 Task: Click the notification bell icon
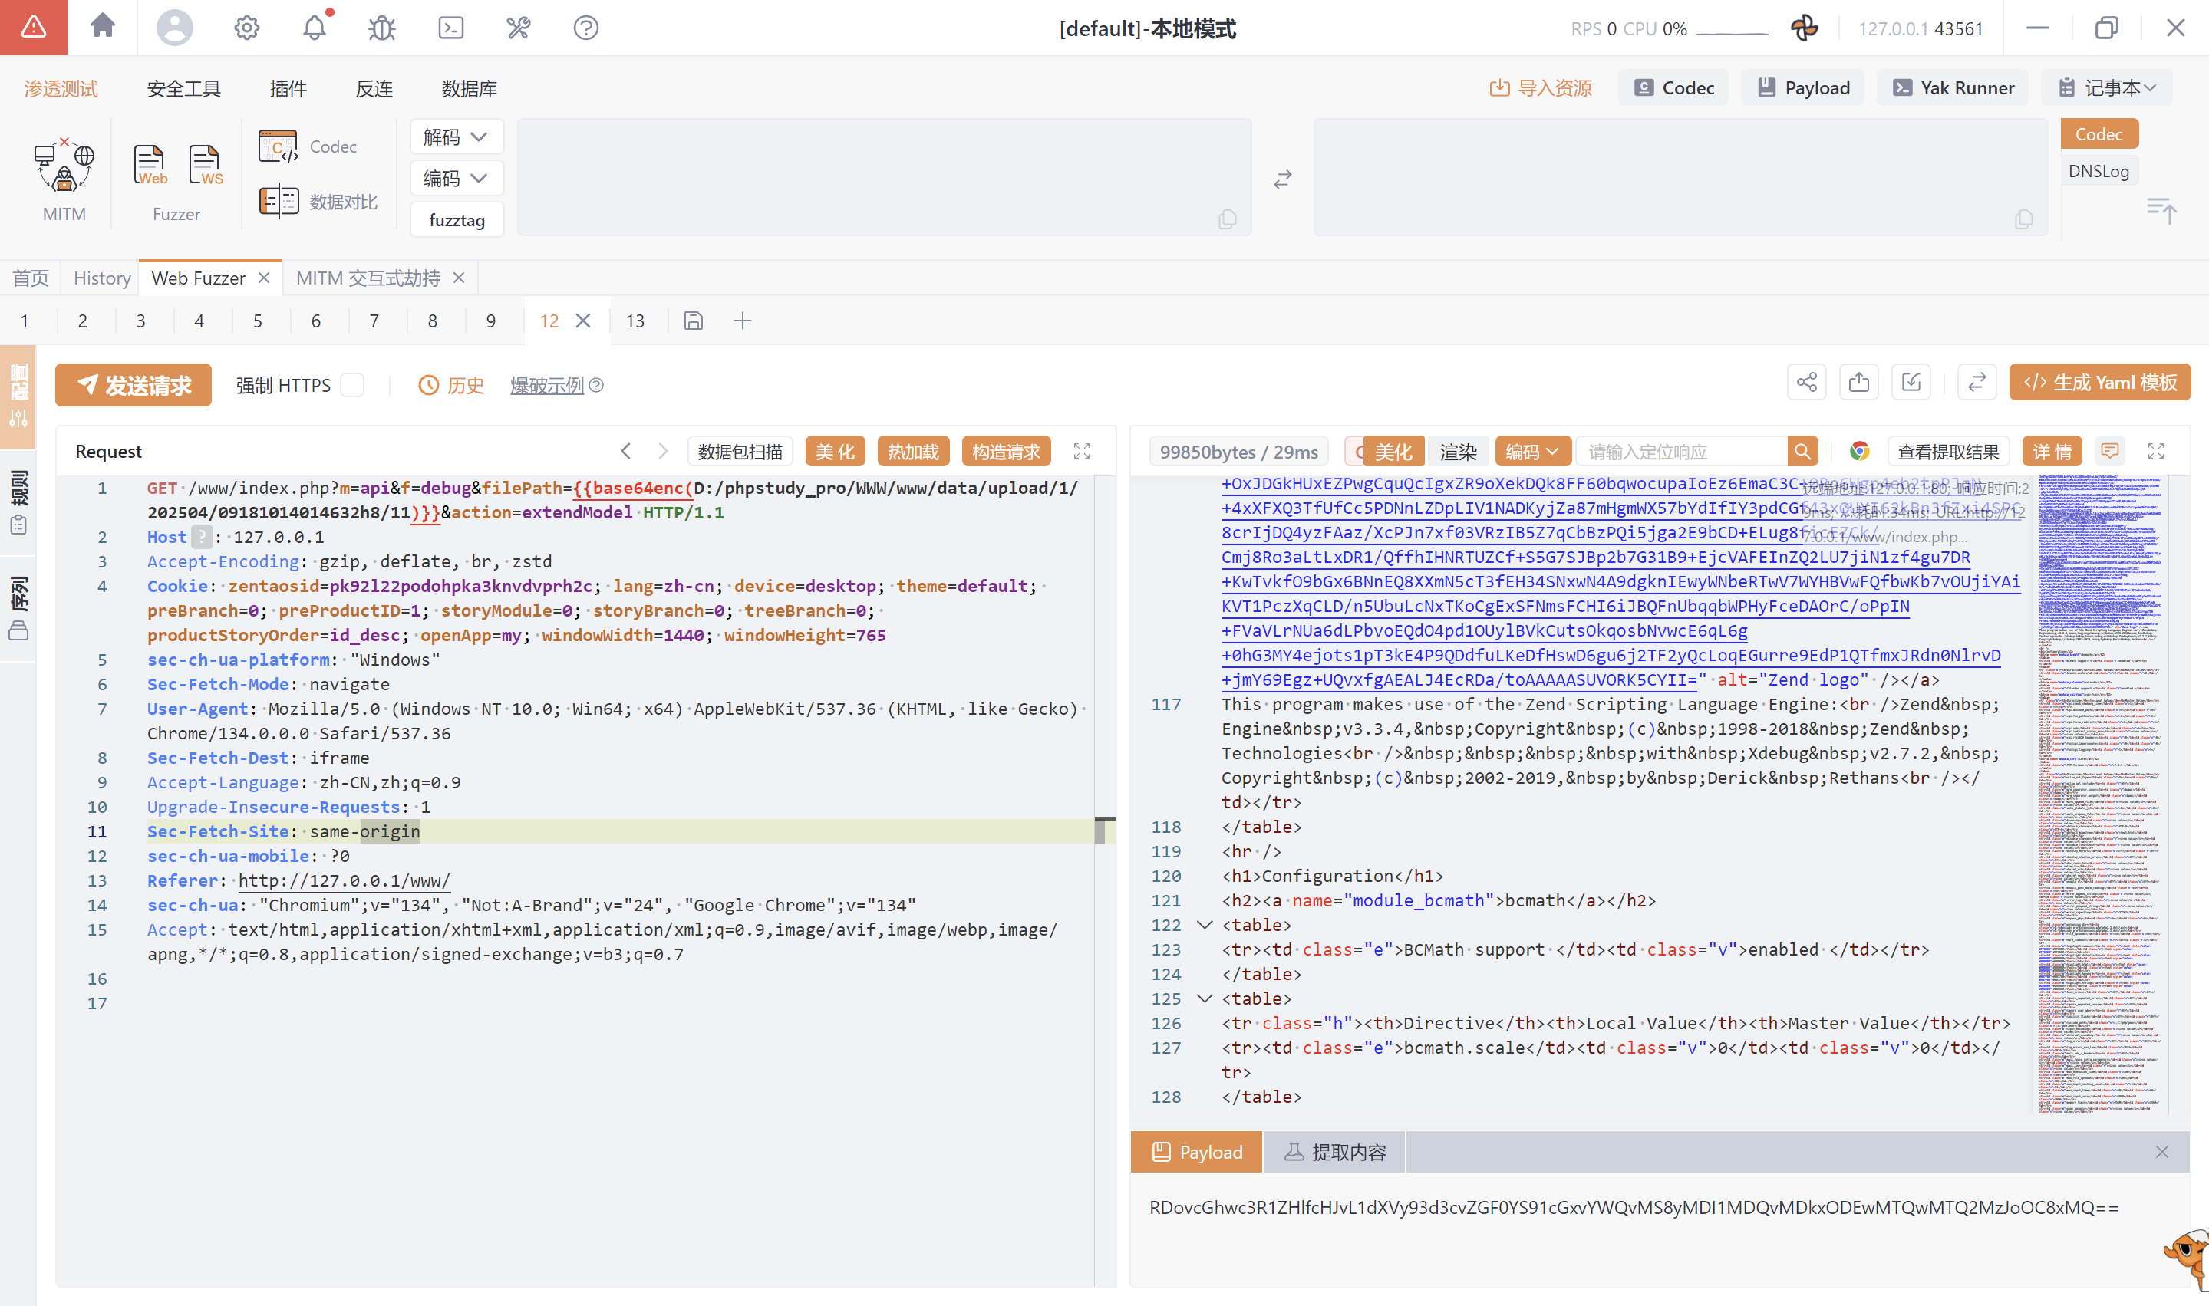(x=315, y=28)
